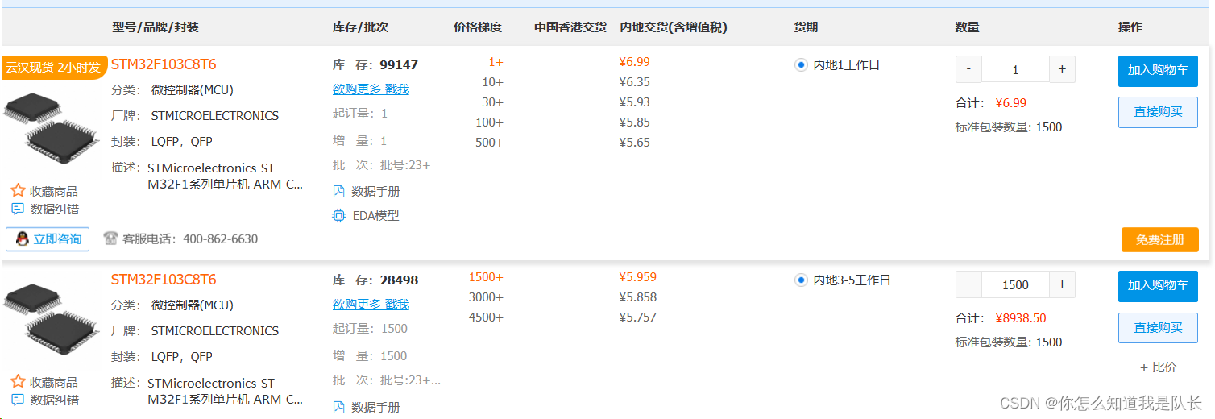Open 数据手册 link of second product
This screenshot has width=1215, height=419.
(x=375, y=407)
